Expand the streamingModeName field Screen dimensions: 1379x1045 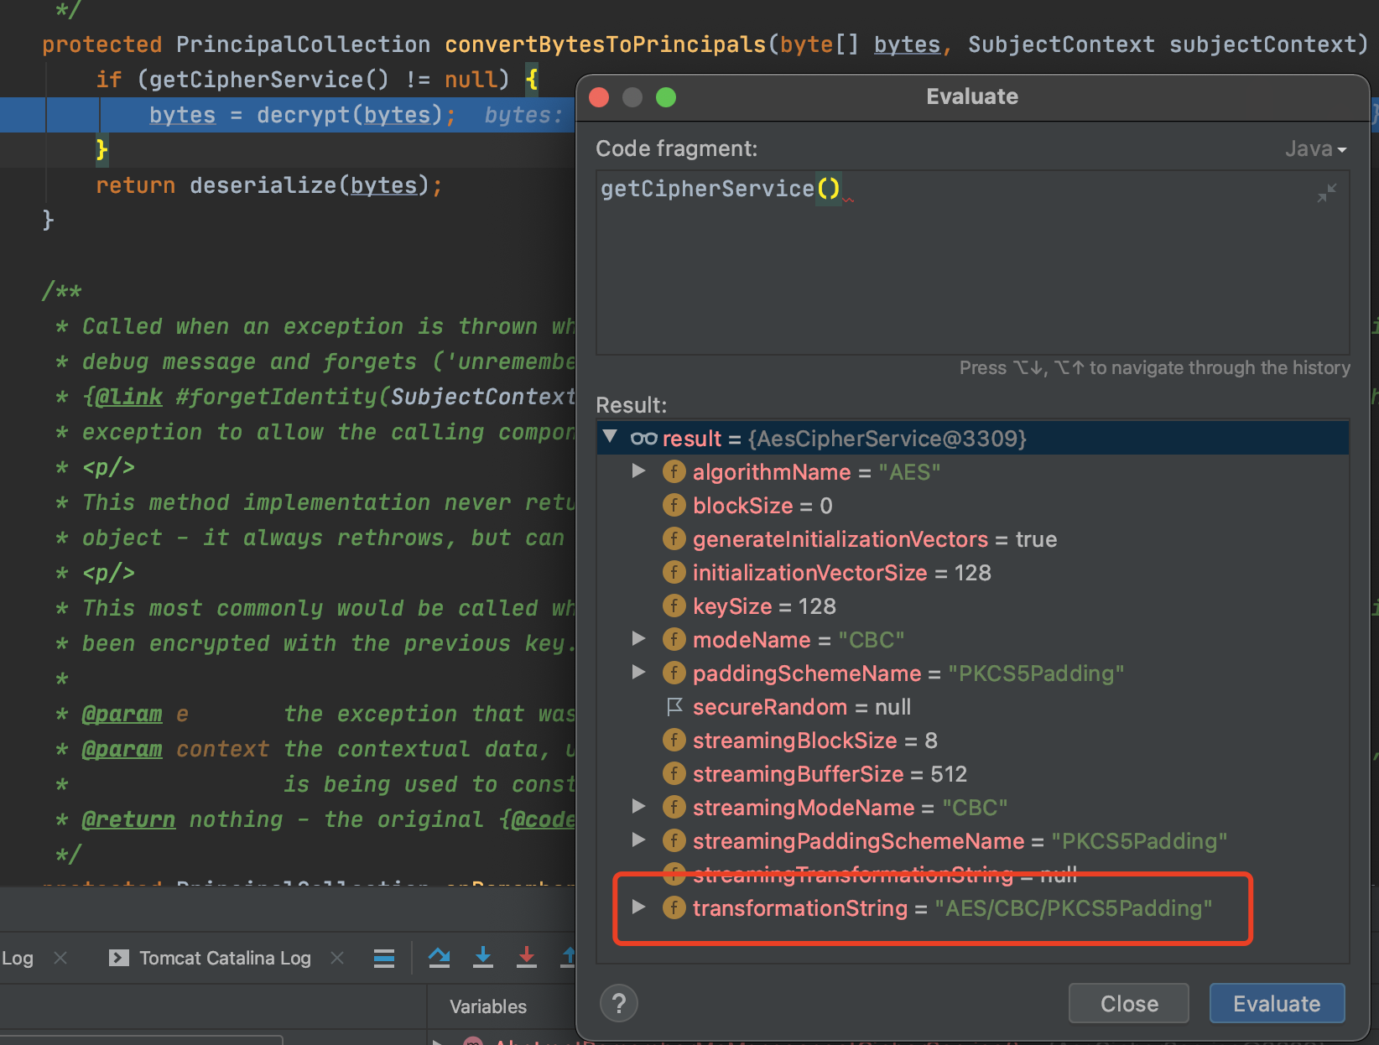639,807
